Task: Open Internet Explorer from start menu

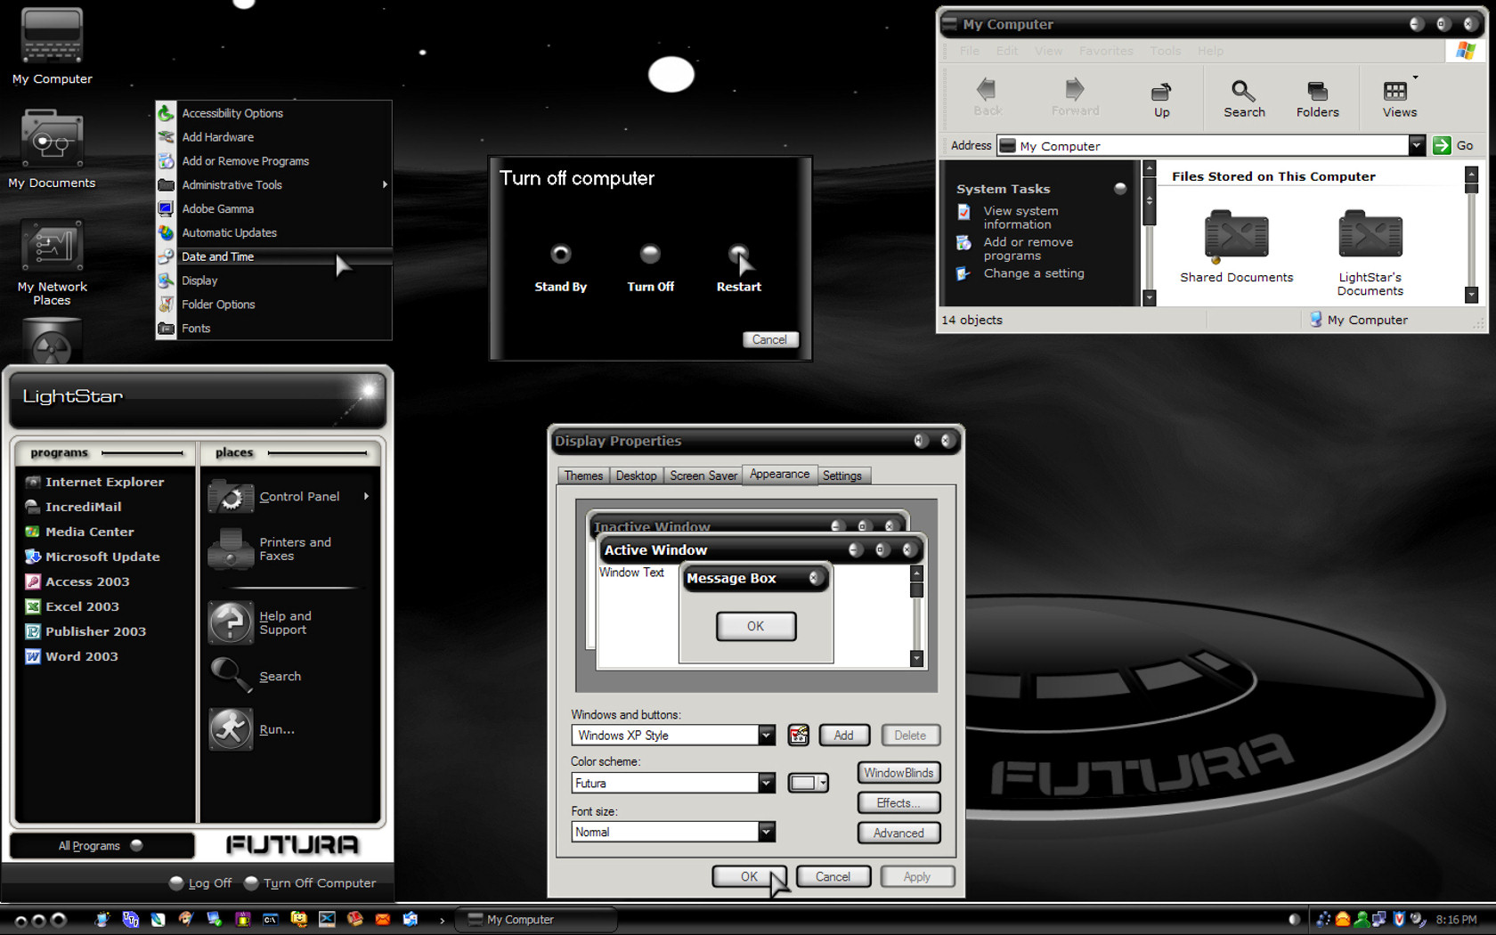Action: 105,482
